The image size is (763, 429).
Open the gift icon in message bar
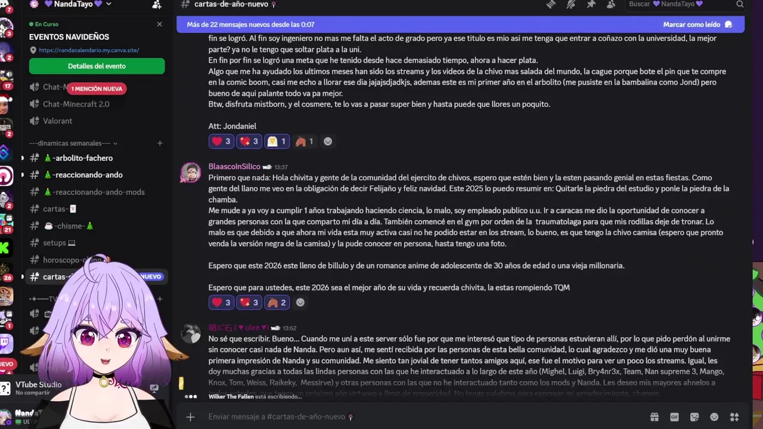(655, 417)
